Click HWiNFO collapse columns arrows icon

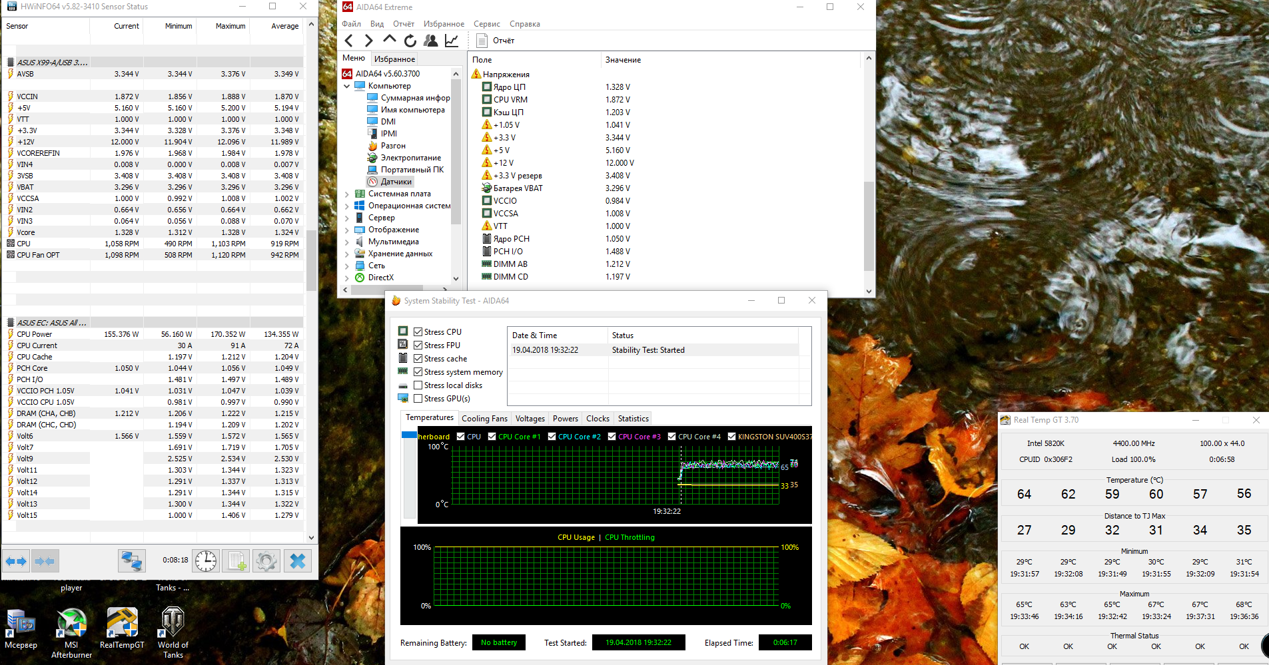[45, 561]
